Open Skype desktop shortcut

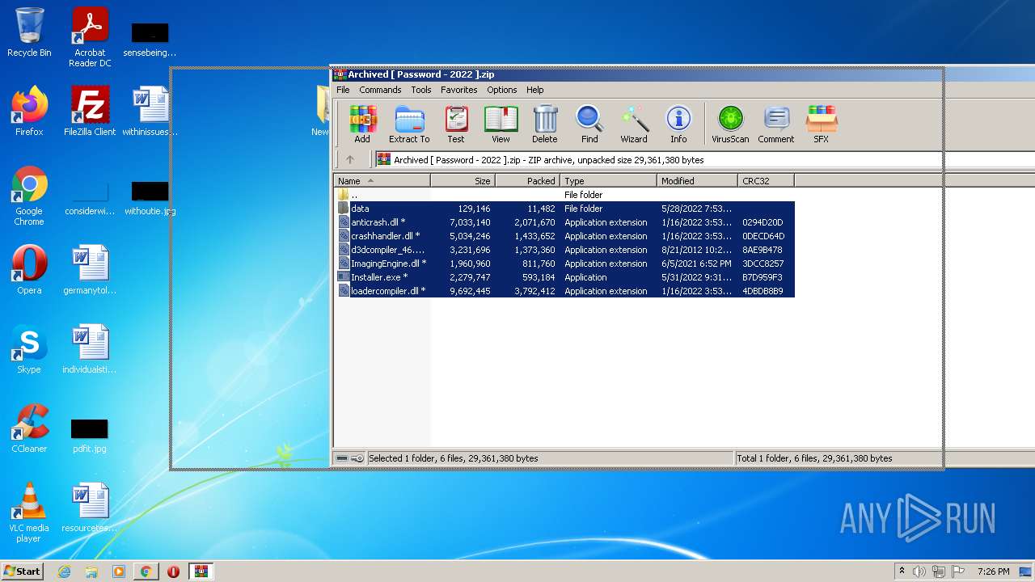tap(29, 349)
